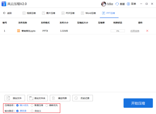The width and height of the screenshot is (156, 114).
Task: Click the 打开文件 link
Action: [x=135, y=31]
